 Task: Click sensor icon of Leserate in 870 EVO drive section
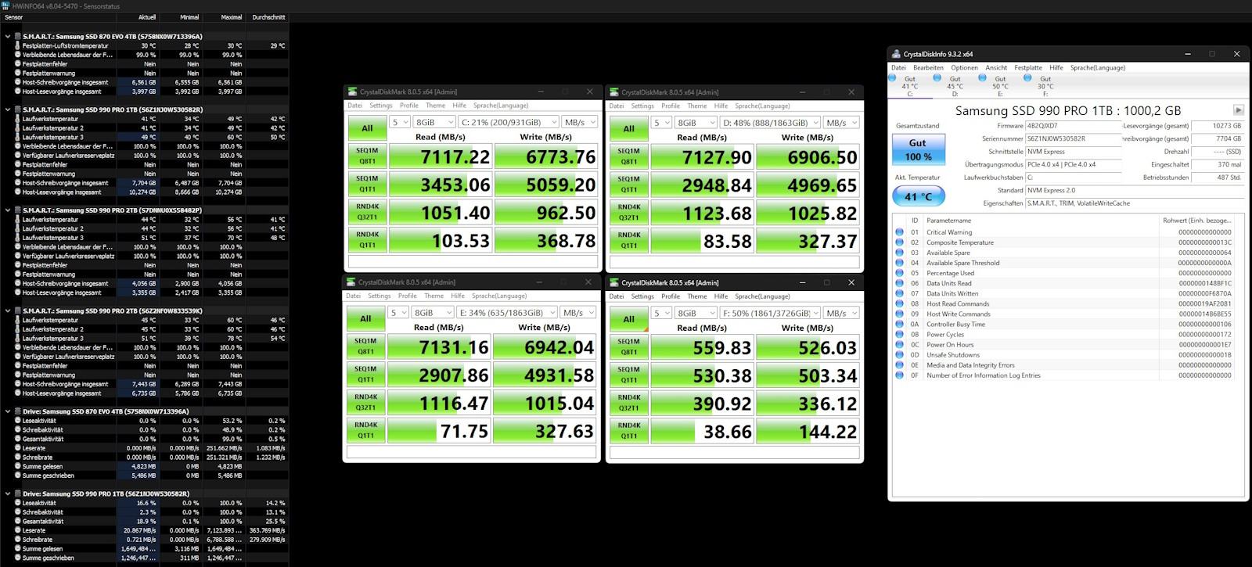(17, 448)
